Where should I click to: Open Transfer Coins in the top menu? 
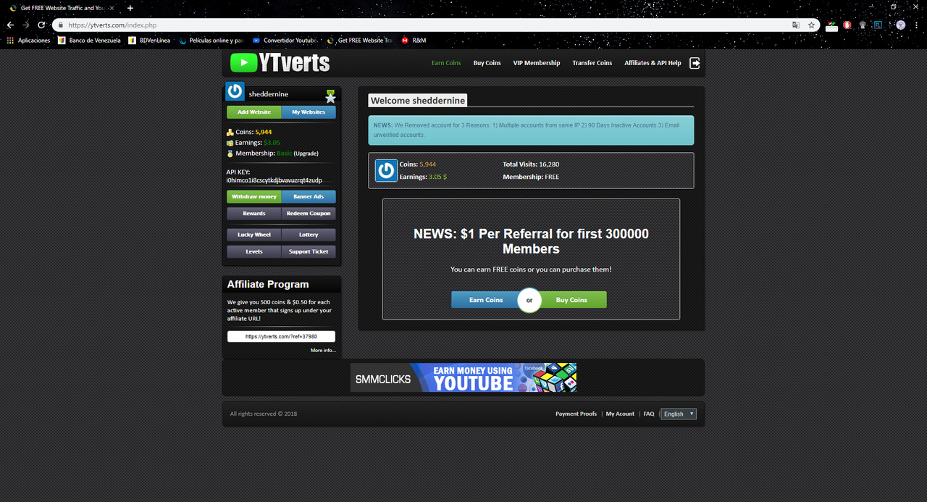coord(592,63)
